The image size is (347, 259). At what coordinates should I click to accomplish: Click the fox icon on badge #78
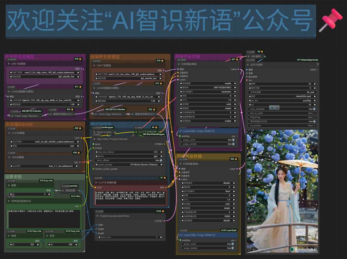pos(80,59)
